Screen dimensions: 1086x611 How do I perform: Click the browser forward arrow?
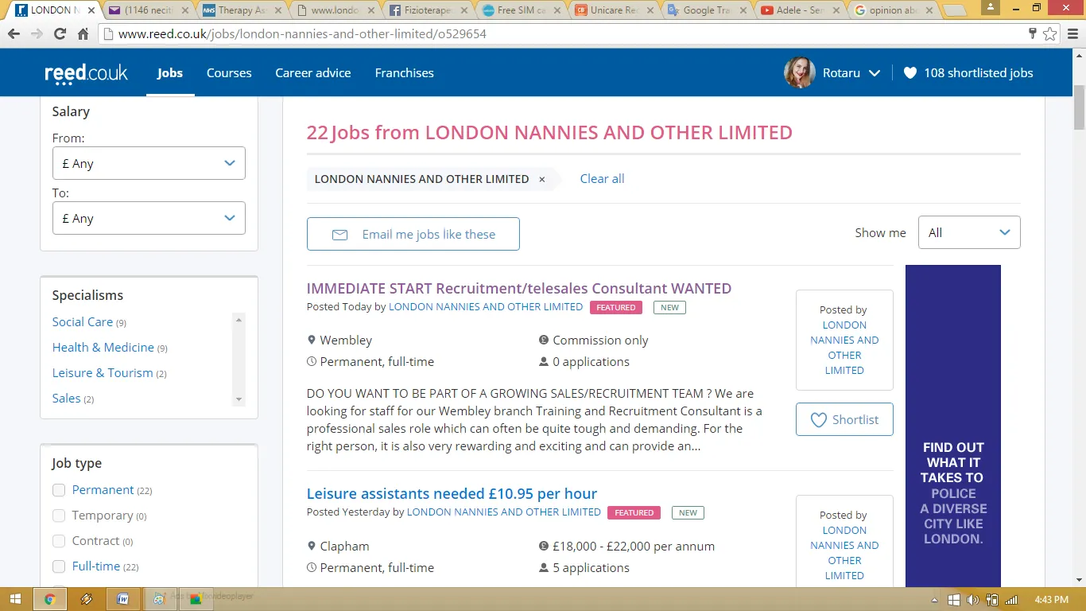coord(37,34)
